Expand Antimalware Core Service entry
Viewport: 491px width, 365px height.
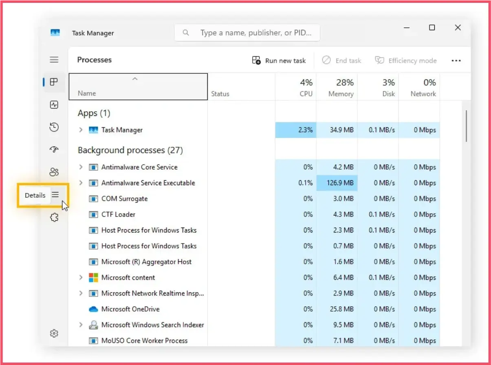(x=80, y=167)
